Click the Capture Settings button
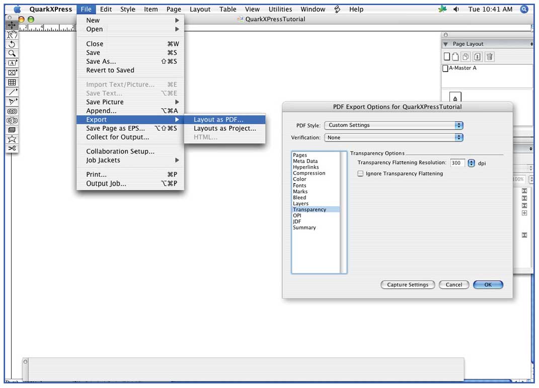 coord(408,285)
